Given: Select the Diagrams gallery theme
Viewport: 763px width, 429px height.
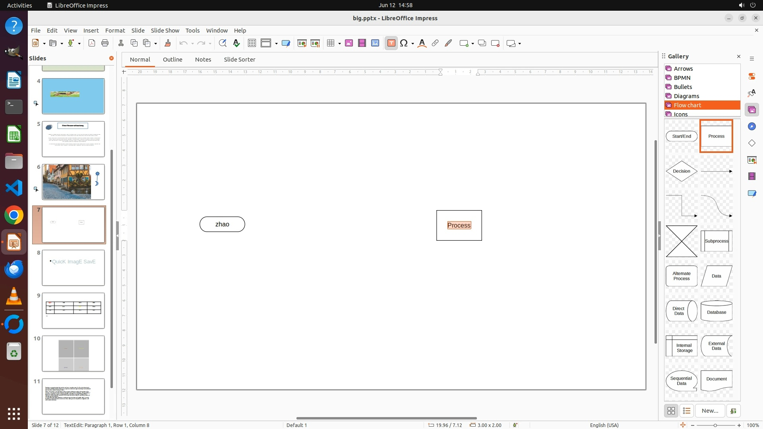Looking at the screenshot, I should pyautogui.click(x=686, y=96).
